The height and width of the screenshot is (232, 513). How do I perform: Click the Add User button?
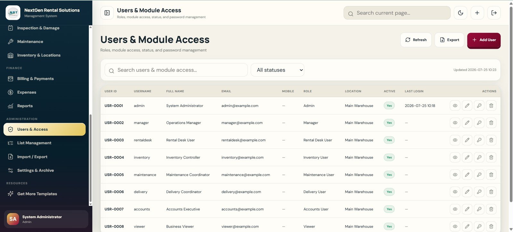pos(484,40)
